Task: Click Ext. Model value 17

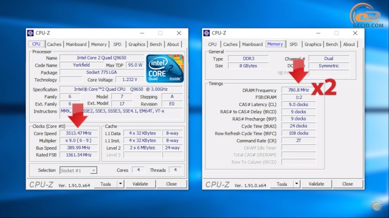Action: point(122,104)
